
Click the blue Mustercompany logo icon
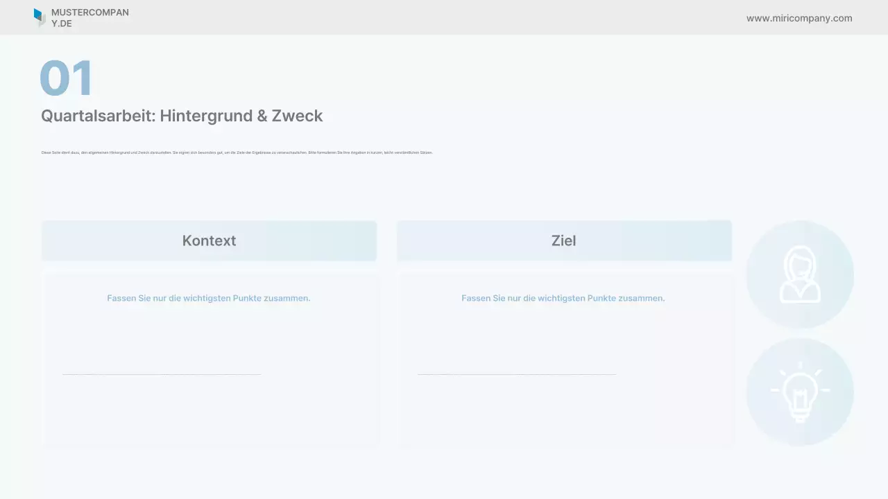[x=39, y=17]
